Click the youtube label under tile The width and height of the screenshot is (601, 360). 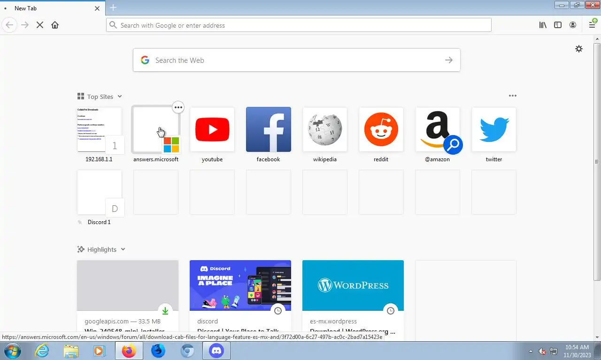pos(212,159)
